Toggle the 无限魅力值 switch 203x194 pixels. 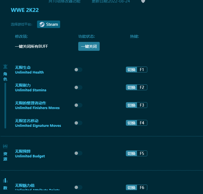[x=78, y=187]
